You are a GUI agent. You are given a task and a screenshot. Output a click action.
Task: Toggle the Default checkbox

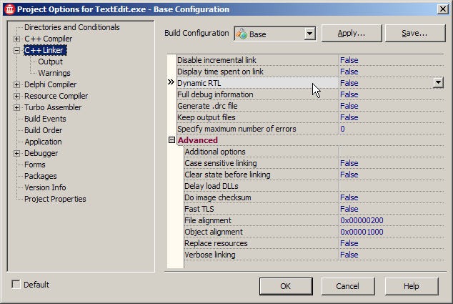(16, 285)
